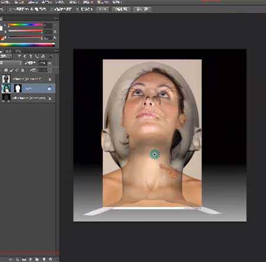Click the trash icon to delete the layer
Image resolution: width=266 pixels, height=262 pixels.
[50, 260]
